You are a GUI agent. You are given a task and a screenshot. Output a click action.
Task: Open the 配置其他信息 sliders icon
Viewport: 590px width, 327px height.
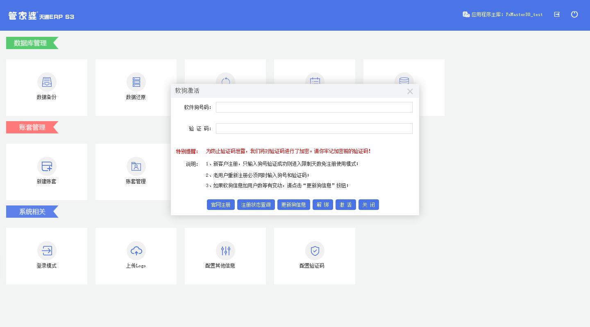tap(225, 250)
